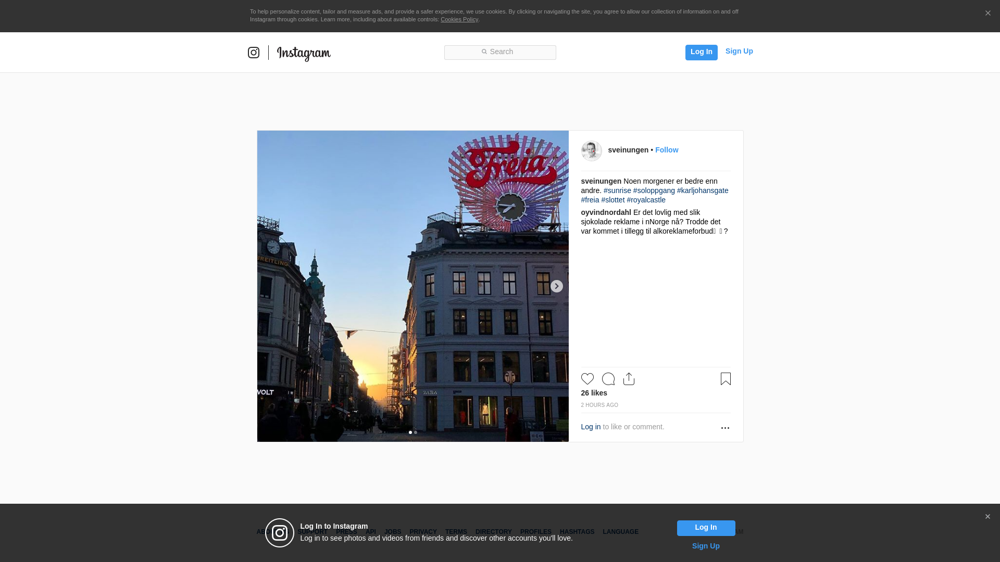
Task: Open the LANGUAGE footer selector
Action: point(620,532)
